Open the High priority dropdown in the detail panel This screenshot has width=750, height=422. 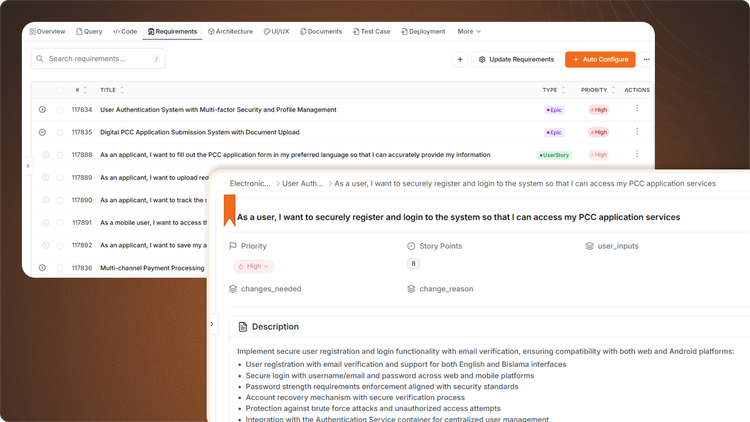point(253,266)
